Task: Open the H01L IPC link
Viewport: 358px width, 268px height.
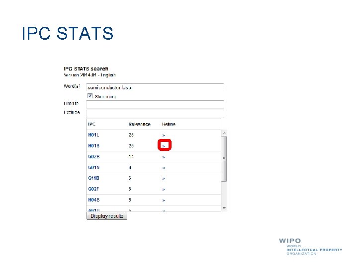Action: 93,135
